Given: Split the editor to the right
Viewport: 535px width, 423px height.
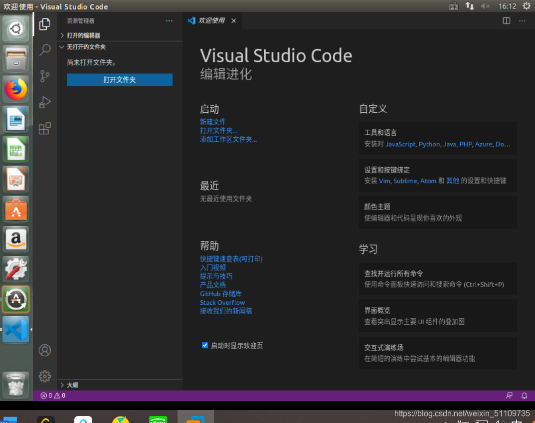Looking at the screenshot, I should [507, 21].
